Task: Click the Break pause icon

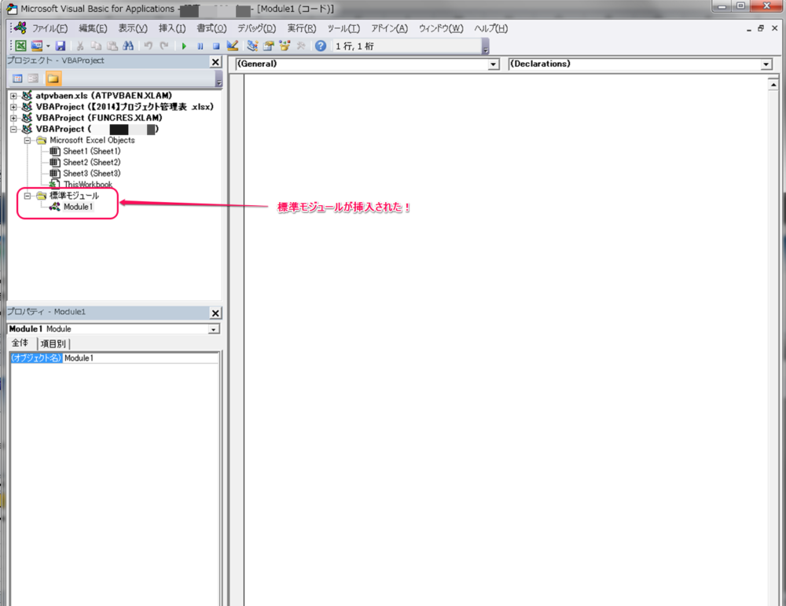Action: (200, 46)
